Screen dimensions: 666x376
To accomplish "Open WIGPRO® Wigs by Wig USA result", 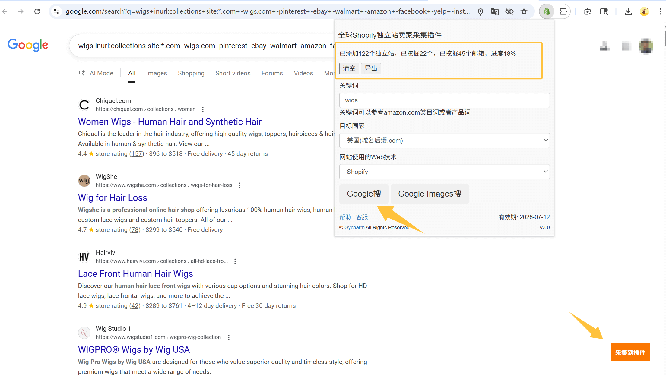I will click(x=134, y=350).
